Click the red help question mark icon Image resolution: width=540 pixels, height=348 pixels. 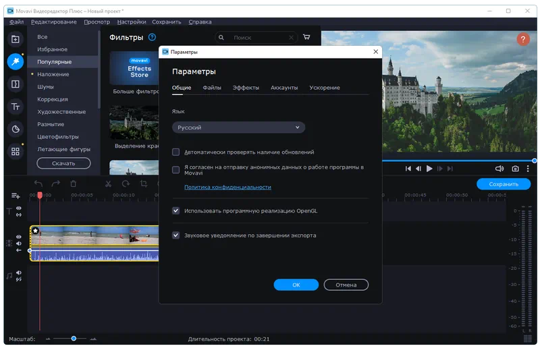(x=523, y=40)
